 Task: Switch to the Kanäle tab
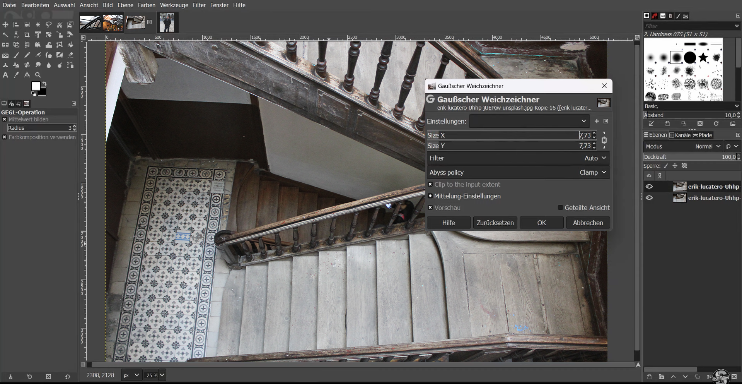point(681,135)
